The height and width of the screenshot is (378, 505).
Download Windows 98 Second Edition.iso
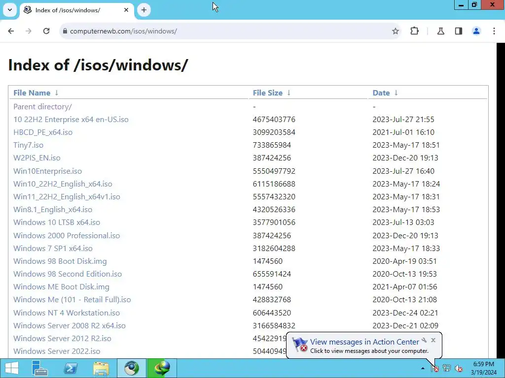coord(68,274)
